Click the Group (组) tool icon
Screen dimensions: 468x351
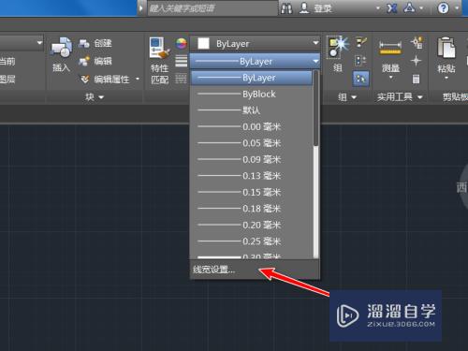[338, 48]
